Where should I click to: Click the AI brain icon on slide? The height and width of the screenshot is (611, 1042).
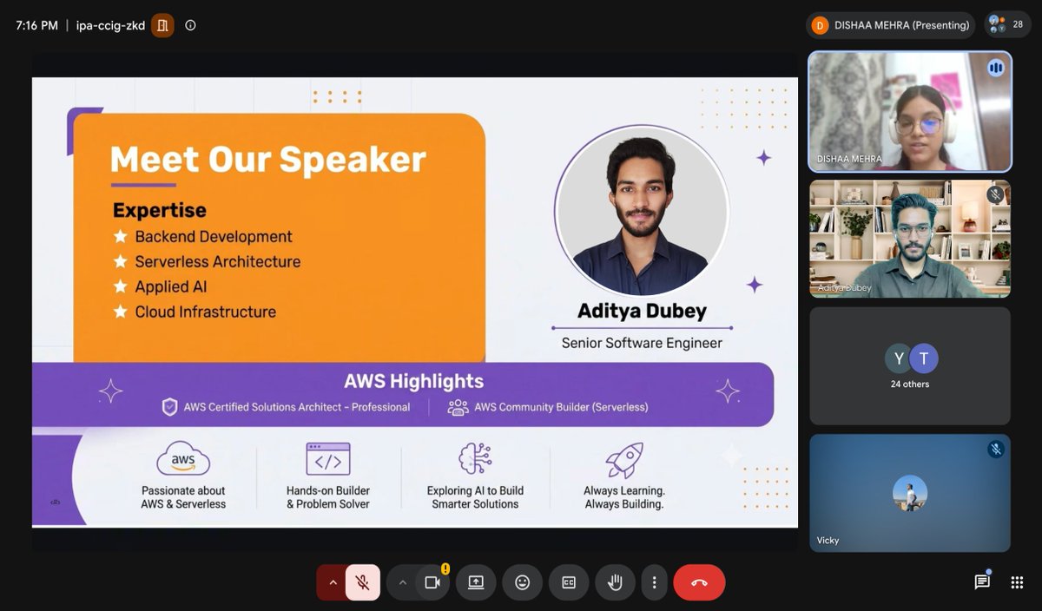coord(475,459)
